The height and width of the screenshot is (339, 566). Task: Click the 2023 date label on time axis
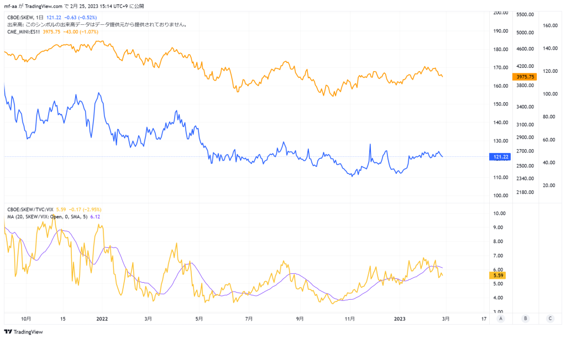400,319
